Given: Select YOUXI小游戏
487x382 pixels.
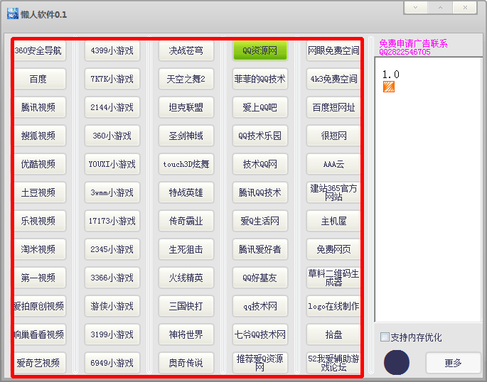Looking at the screenshot, I should coord(112,164).
